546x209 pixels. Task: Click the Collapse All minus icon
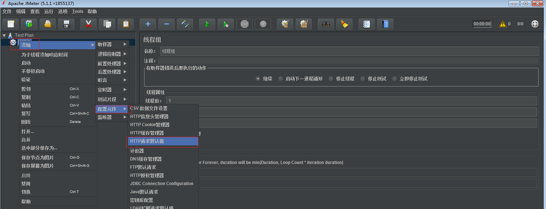[x=167, y=24]
